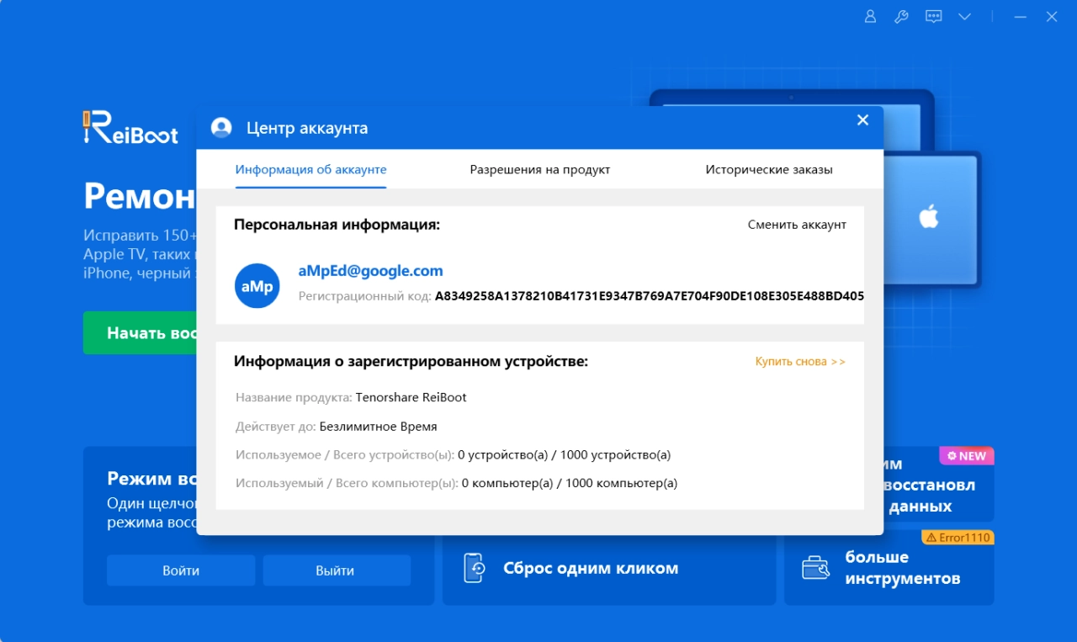Click the account center avatar icon in header
The image size is (1077, 642).
(221, 128)
